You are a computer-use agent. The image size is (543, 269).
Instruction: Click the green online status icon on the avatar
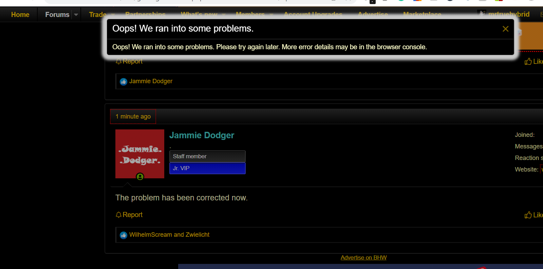(140, 177)
